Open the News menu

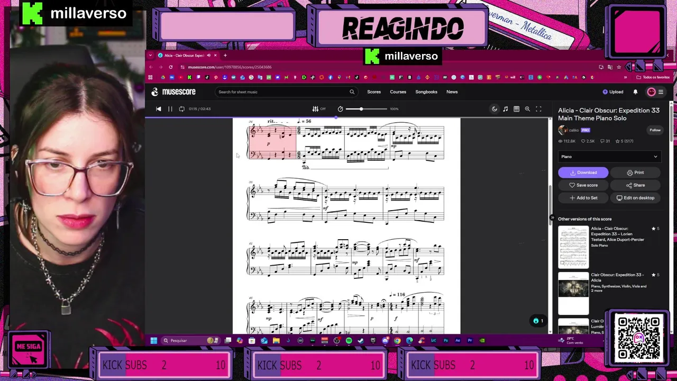(452, 92)
